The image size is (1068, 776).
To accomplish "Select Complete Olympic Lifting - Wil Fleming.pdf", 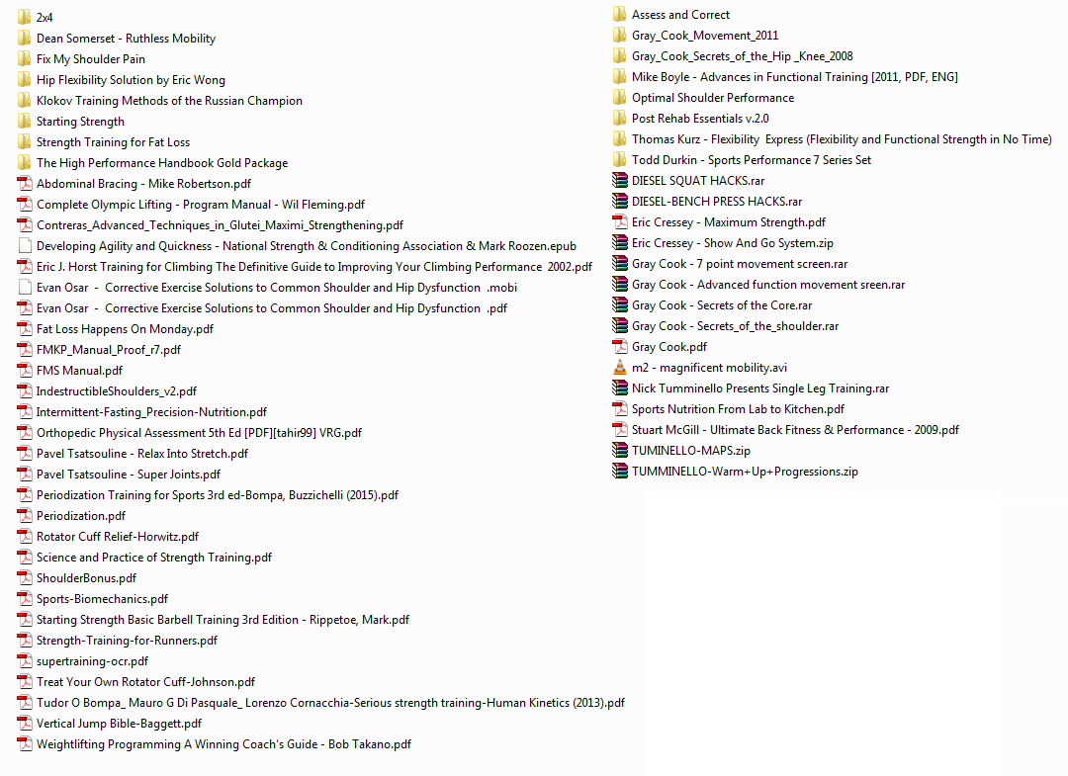I will 201,205.
